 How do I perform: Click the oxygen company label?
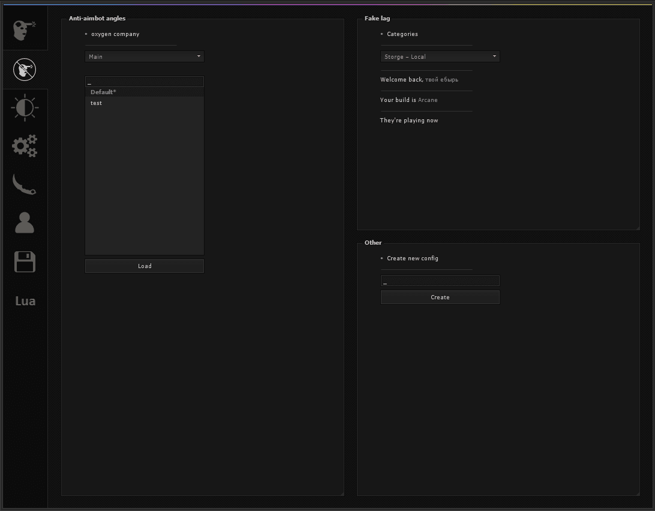pos(115,34)
